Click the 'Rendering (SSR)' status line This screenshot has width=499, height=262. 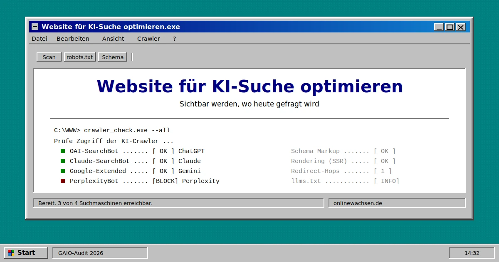pyautogui.click(x=343, y=161)
